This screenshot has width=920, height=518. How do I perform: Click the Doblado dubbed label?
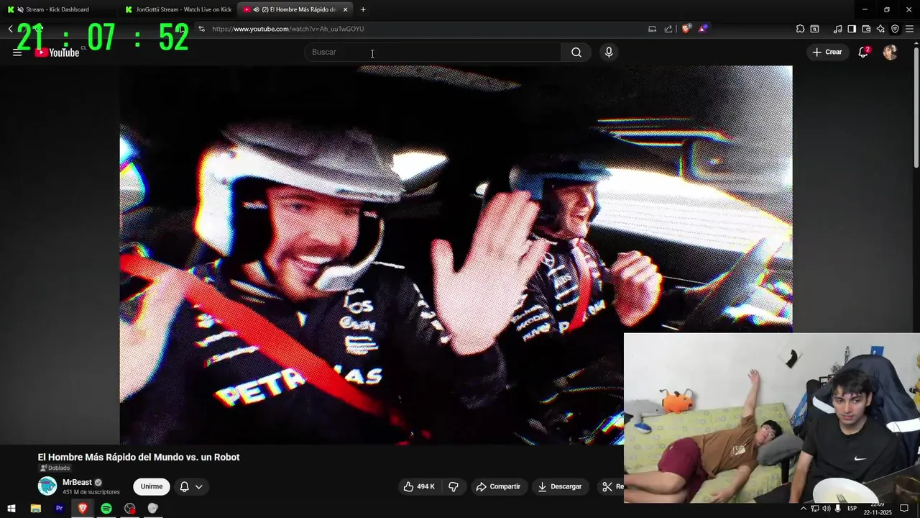point(55,468)
